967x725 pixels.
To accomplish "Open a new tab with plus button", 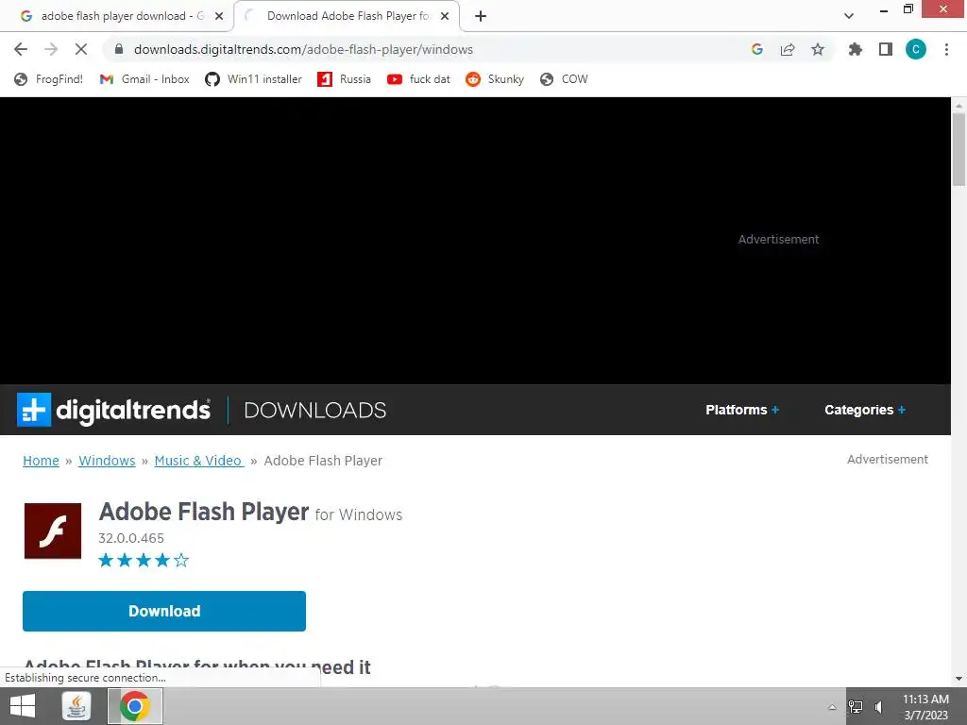I will click(481, 16).
